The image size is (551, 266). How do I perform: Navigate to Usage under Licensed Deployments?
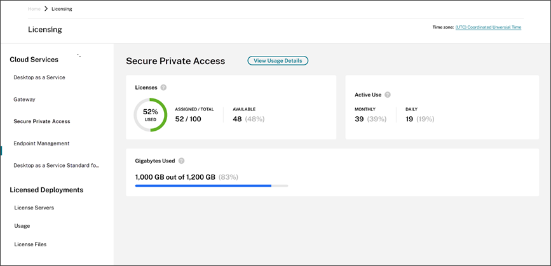click(22, 226)
